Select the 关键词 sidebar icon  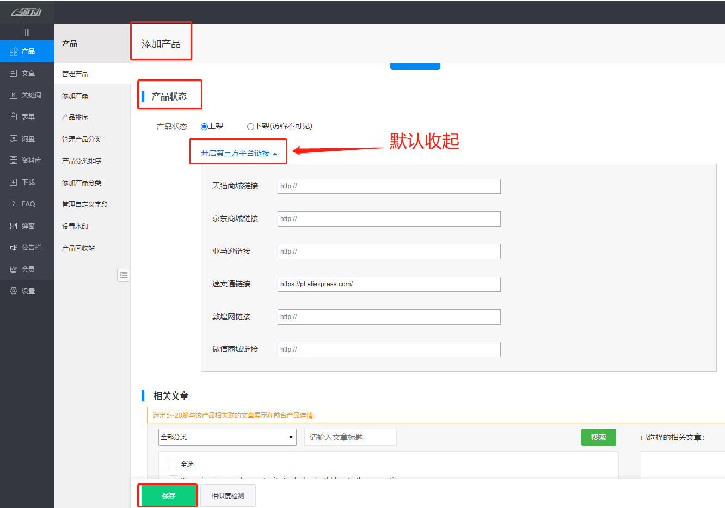click(14, 95)
